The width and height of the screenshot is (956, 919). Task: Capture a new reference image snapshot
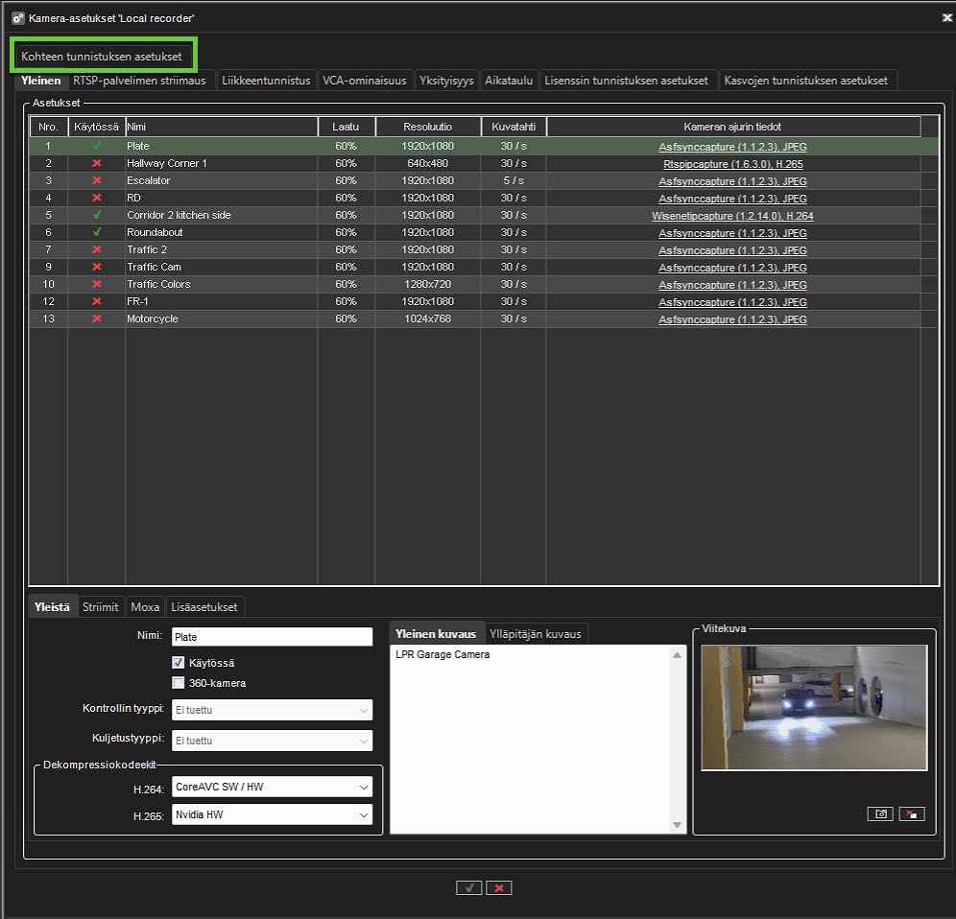(879, 813)
